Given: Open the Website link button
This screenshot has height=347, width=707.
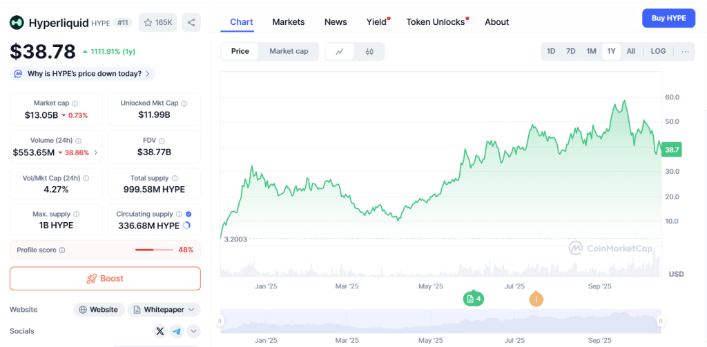Looking at the screenshot, I should click(x=99, y=310).
